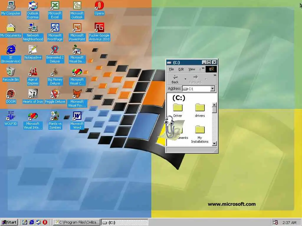Image resolution: width=302 pixels, height=226 pixels.
Task: Click the Start button
Action: [x=9, y=222]
